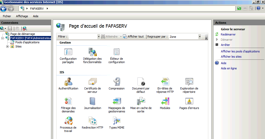The height and width of the screenshot is (139, 265).
Task: Open the Fichier menu
Action: [x=7, y=16]
